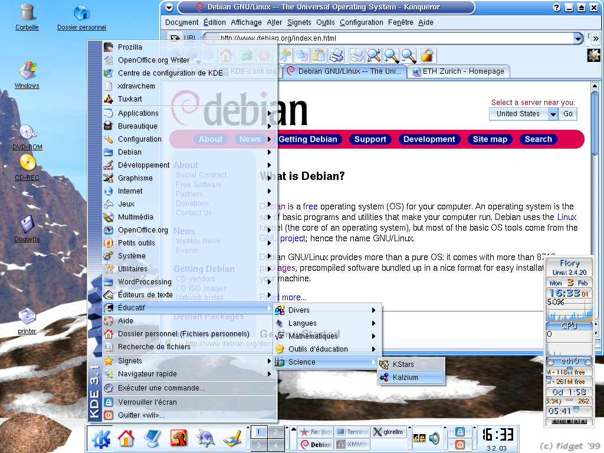This screenshot has height=453, width=604.
Task: Click the print frame icon in toolbar
Action: tap(356, 56)
